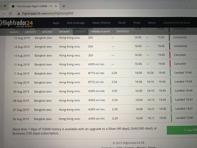Image resolution: width=197 pixels, height=148 pixels.
Task: Open the Data / History menu
Action: pos(102,23)
